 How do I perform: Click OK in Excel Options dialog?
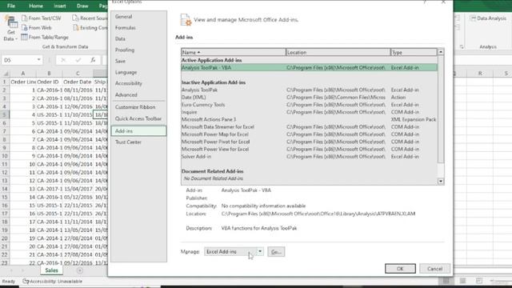[400, 269]
